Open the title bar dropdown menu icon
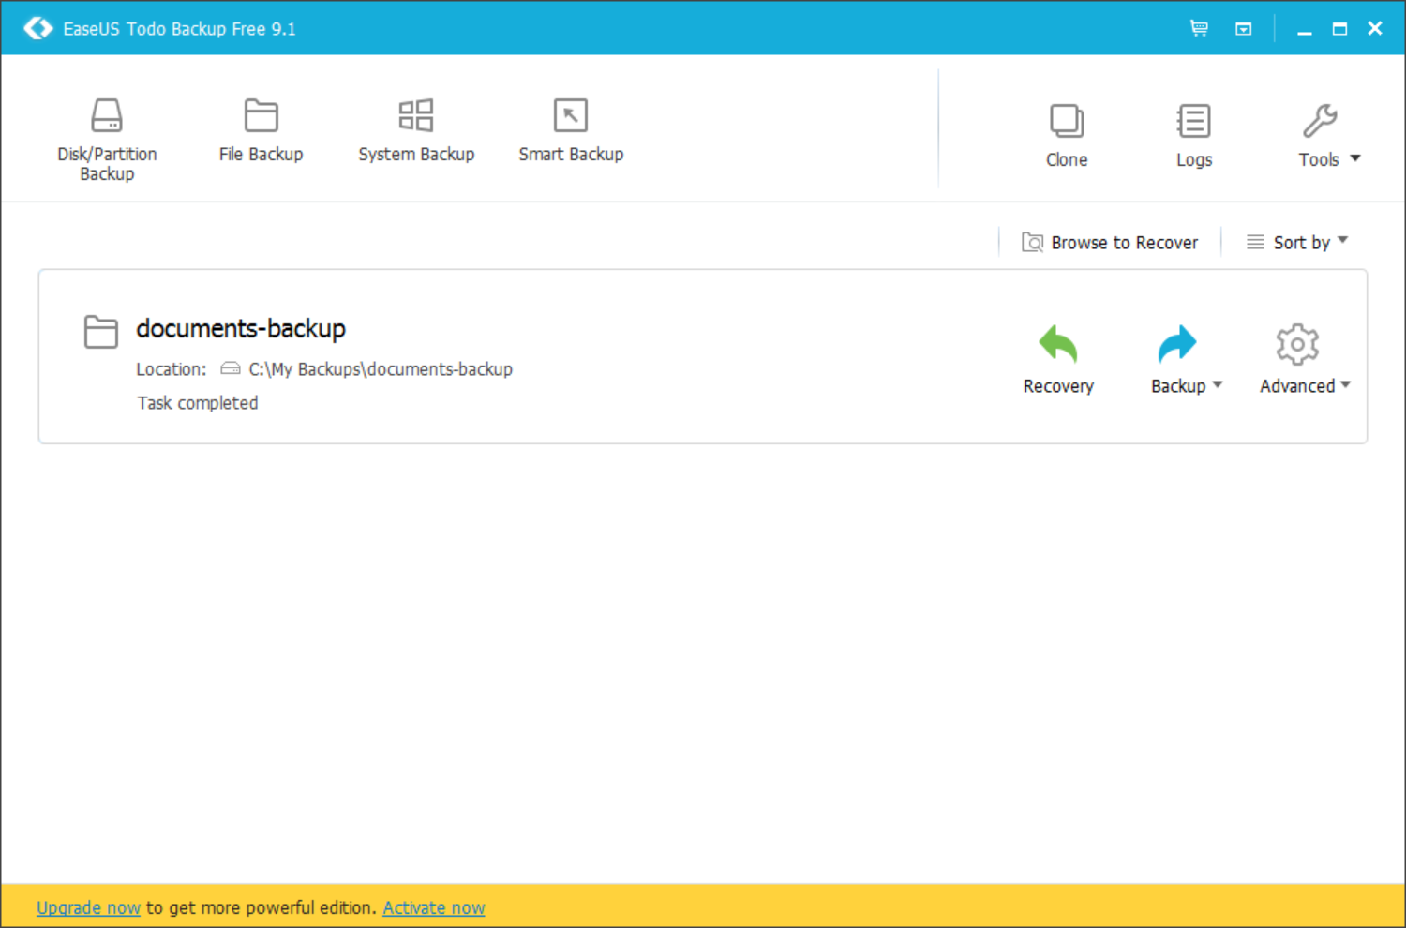Viewport: 1406px width, 928px height. coord(1244,29)
